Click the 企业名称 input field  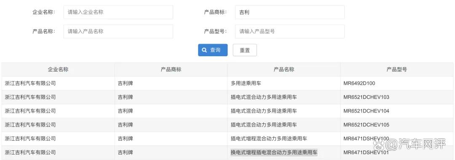(x=118, y=12)
